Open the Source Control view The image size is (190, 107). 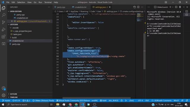(x=4, y=22)
